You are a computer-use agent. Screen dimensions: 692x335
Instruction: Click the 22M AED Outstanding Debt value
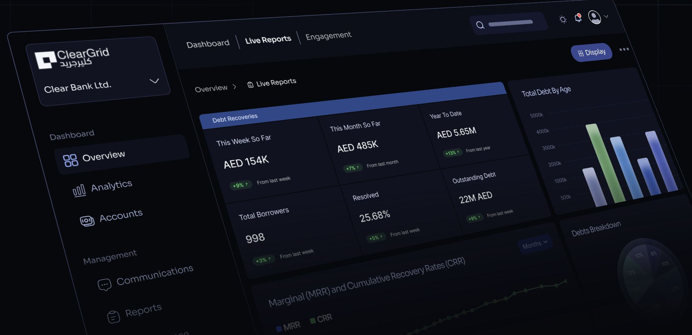pyautogui.click(x=476, y=198)
